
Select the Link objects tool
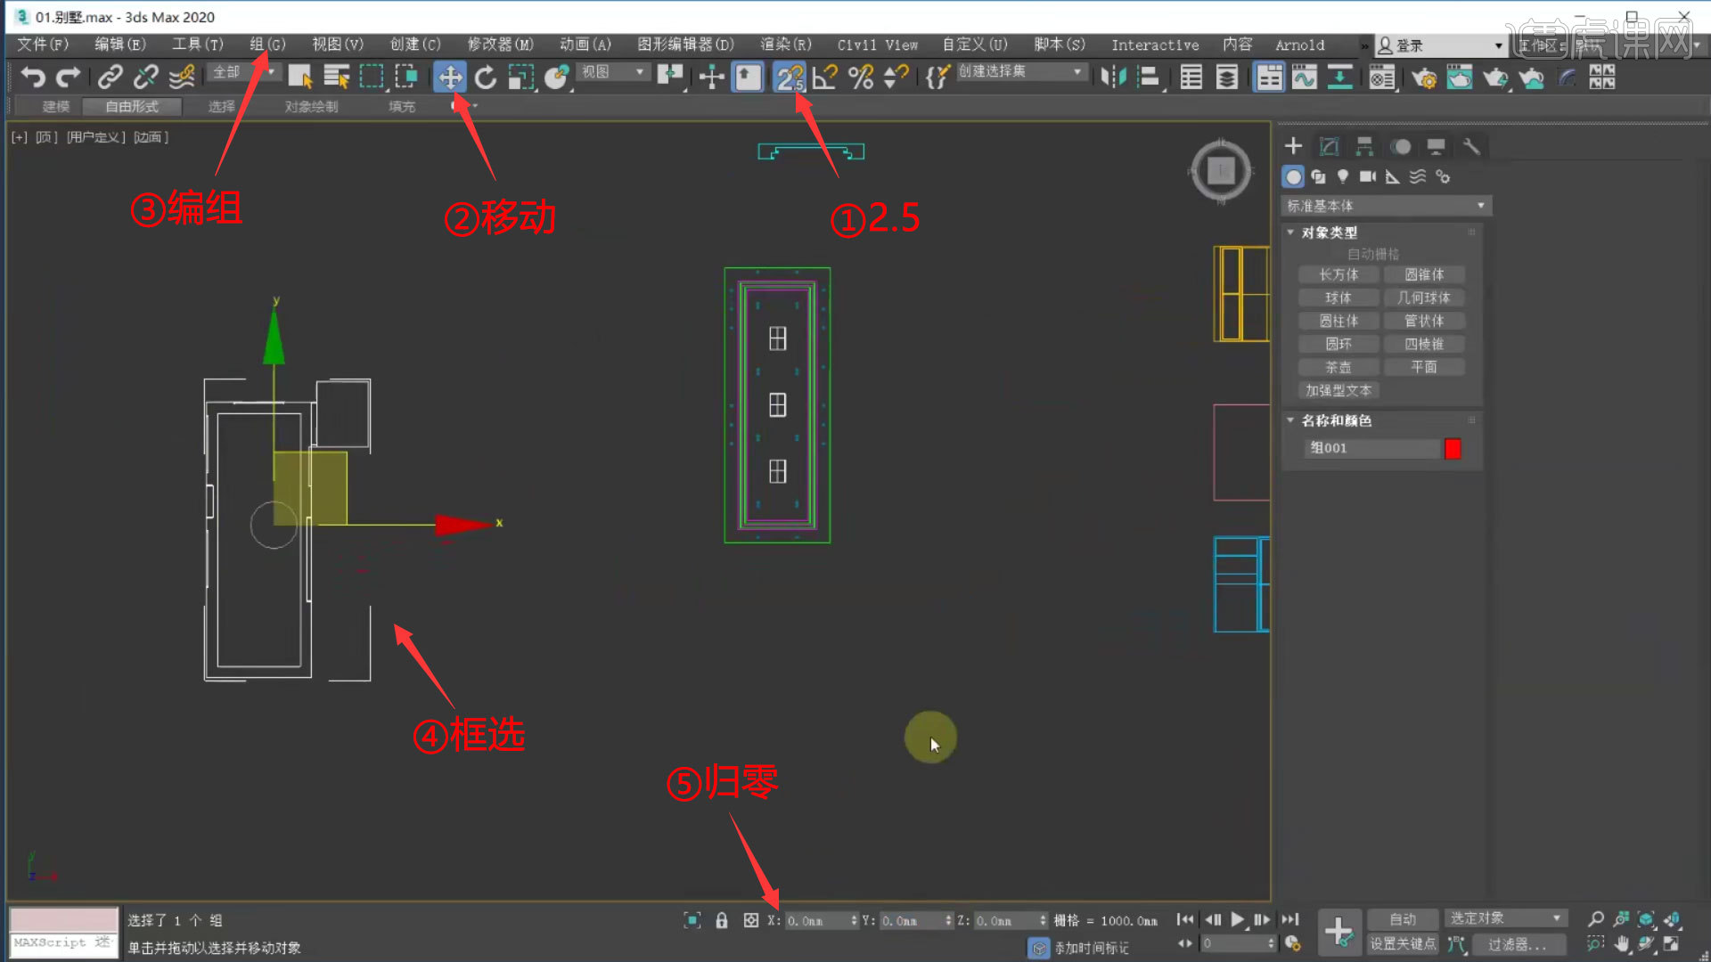pyautogui.click(x=111, y=77)
